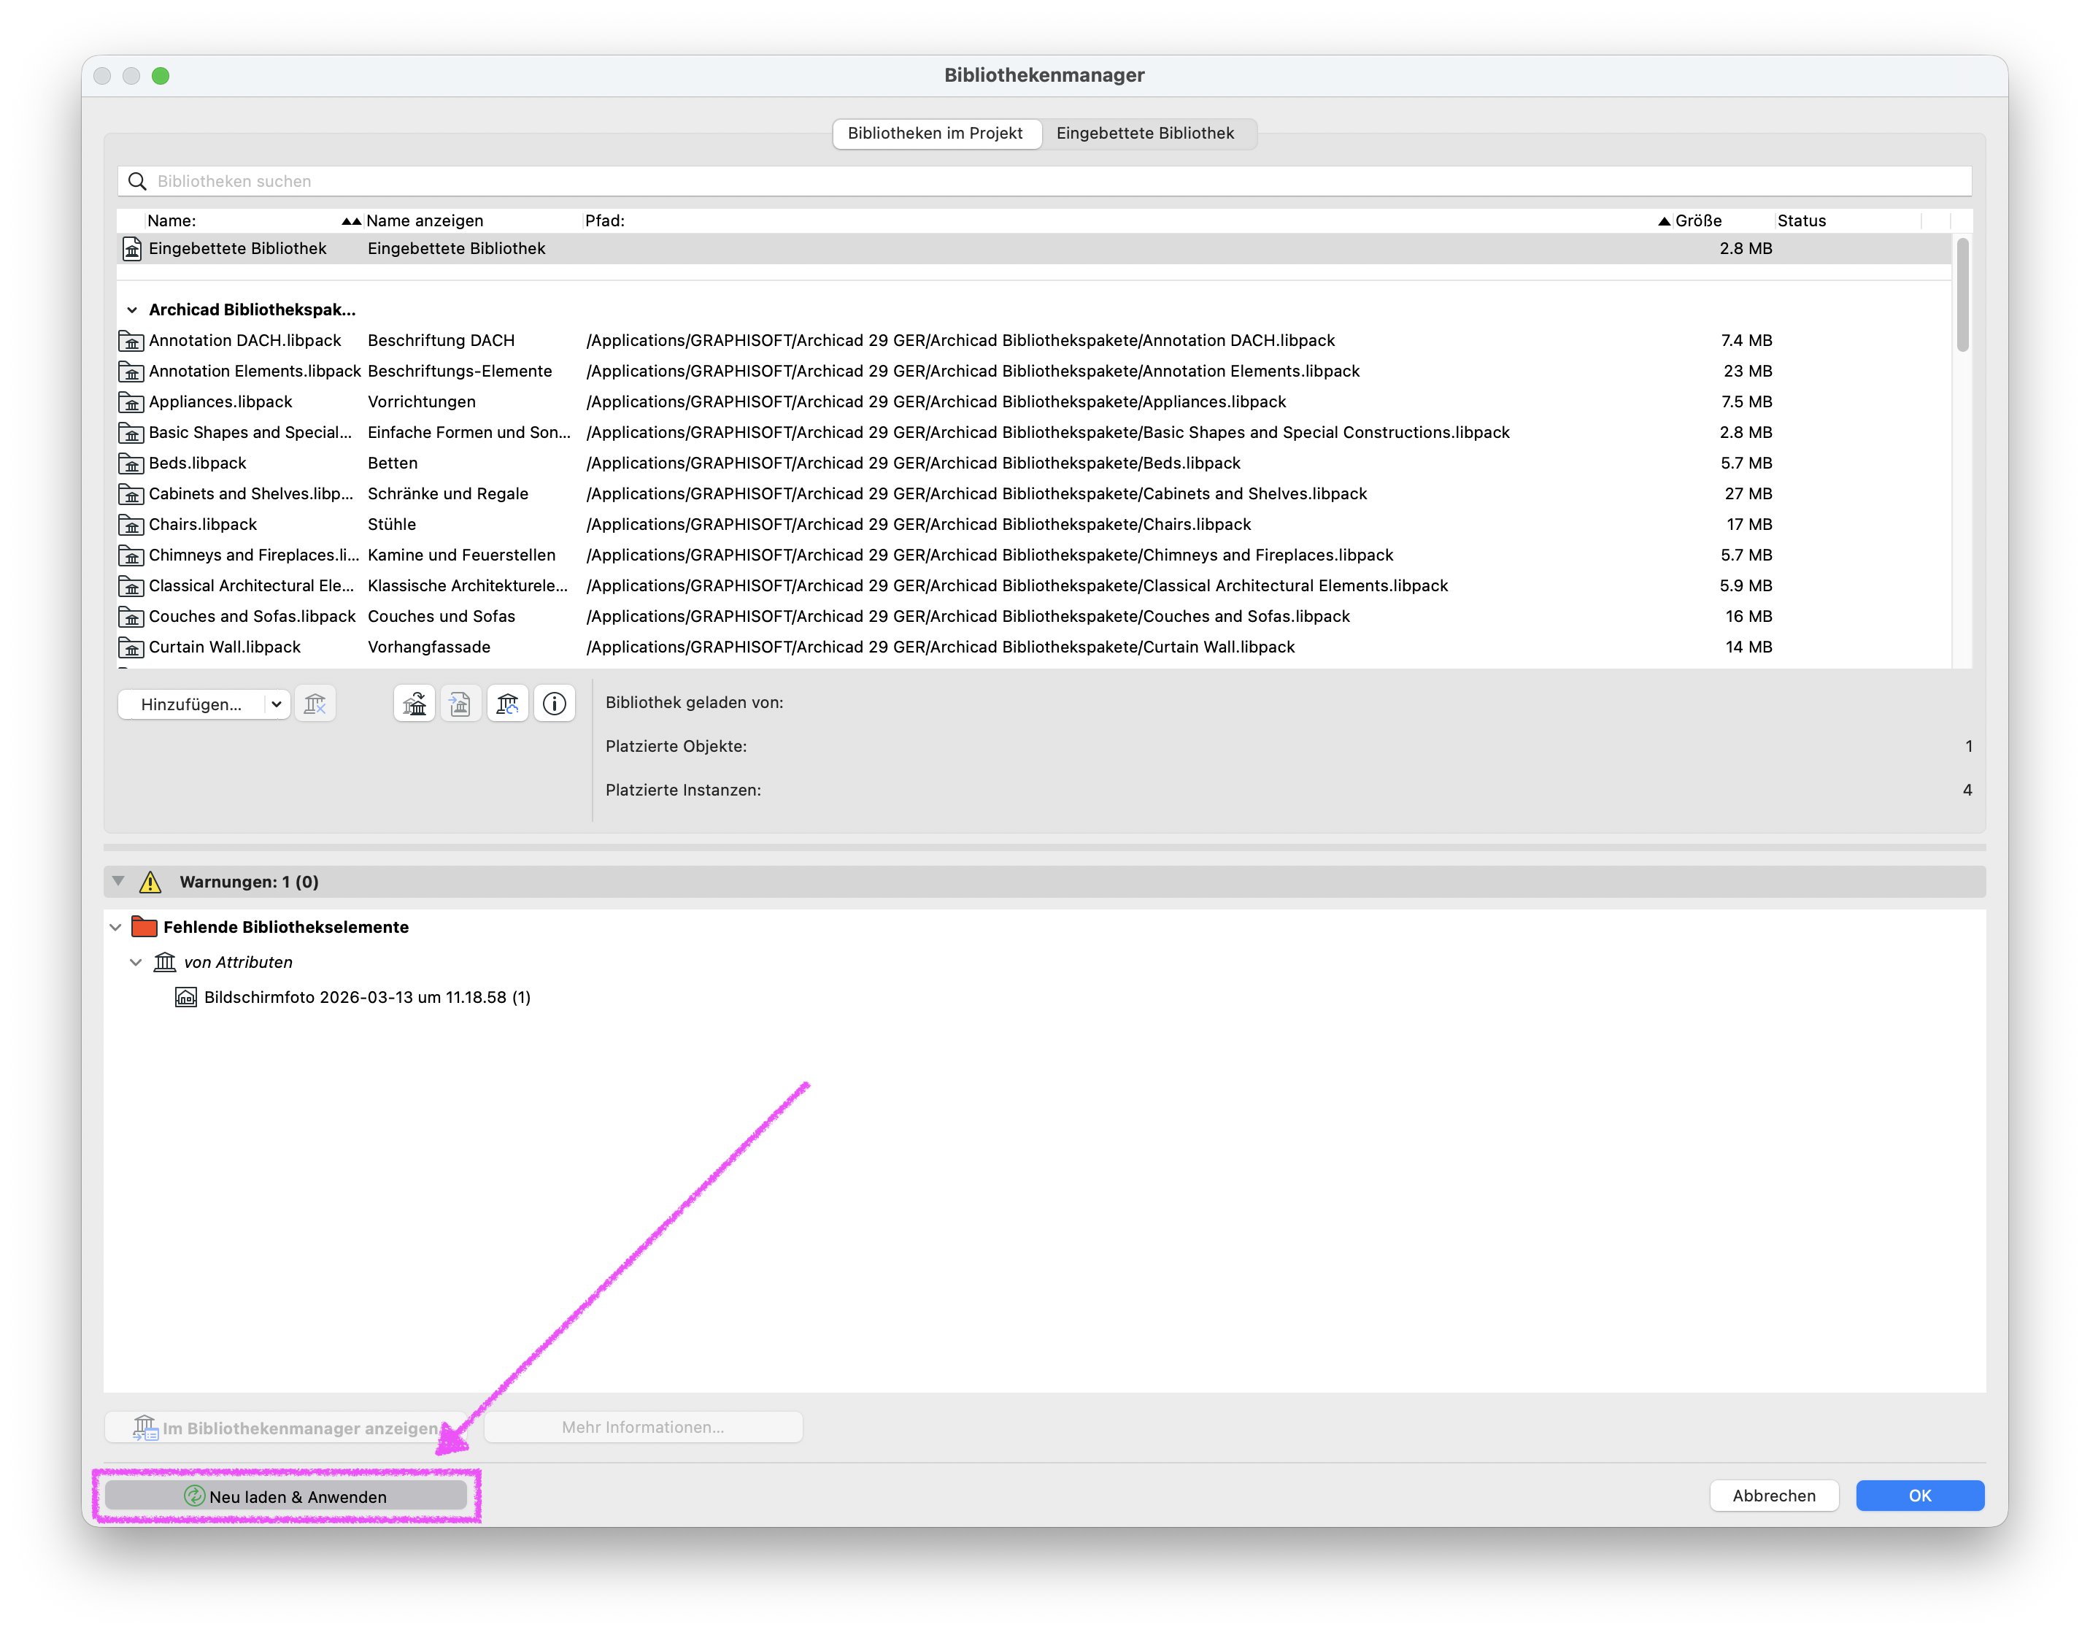
Task: Click the image icon beside Bildschirmfoto entry
Action: coord(185,998)
